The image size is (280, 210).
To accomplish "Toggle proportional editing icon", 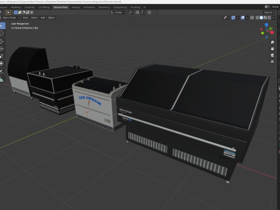I will coord(149,12).
